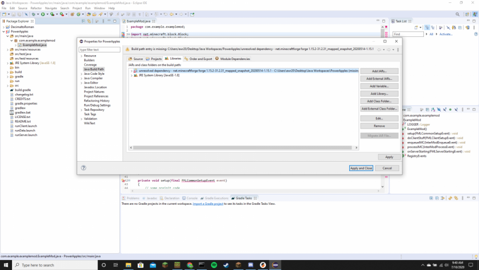Click Task List help question icon
The image size is (479, 270).
[x=476, y=34]
